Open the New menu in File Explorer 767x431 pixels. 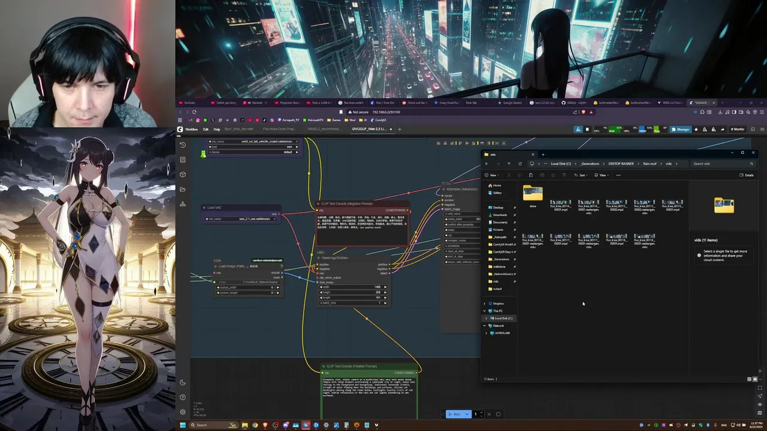point(491,175)
